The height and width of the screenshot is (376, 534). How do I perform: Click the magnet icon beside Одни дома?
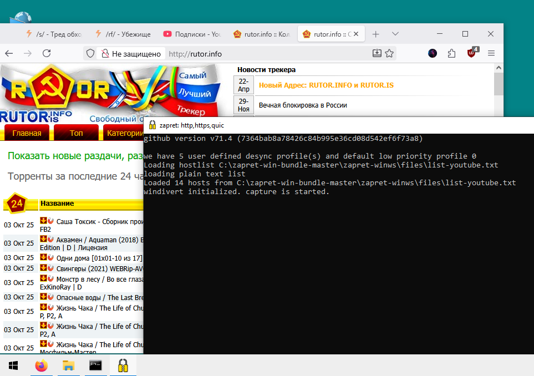(x=50, y=257)
